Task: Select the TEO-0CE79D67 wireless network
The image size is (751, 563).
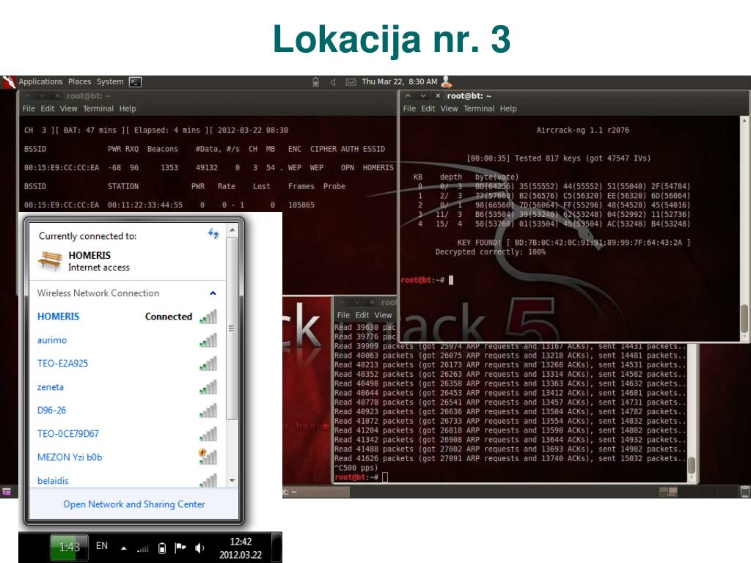Action: tap(127, 434)
